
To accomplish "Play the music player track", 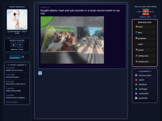I will 14,45.
